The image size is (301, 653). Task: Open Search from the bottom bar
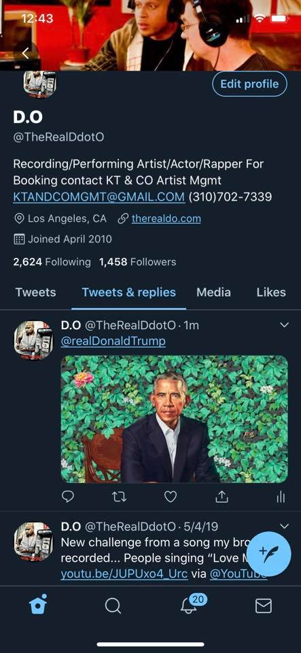[113, 606]
